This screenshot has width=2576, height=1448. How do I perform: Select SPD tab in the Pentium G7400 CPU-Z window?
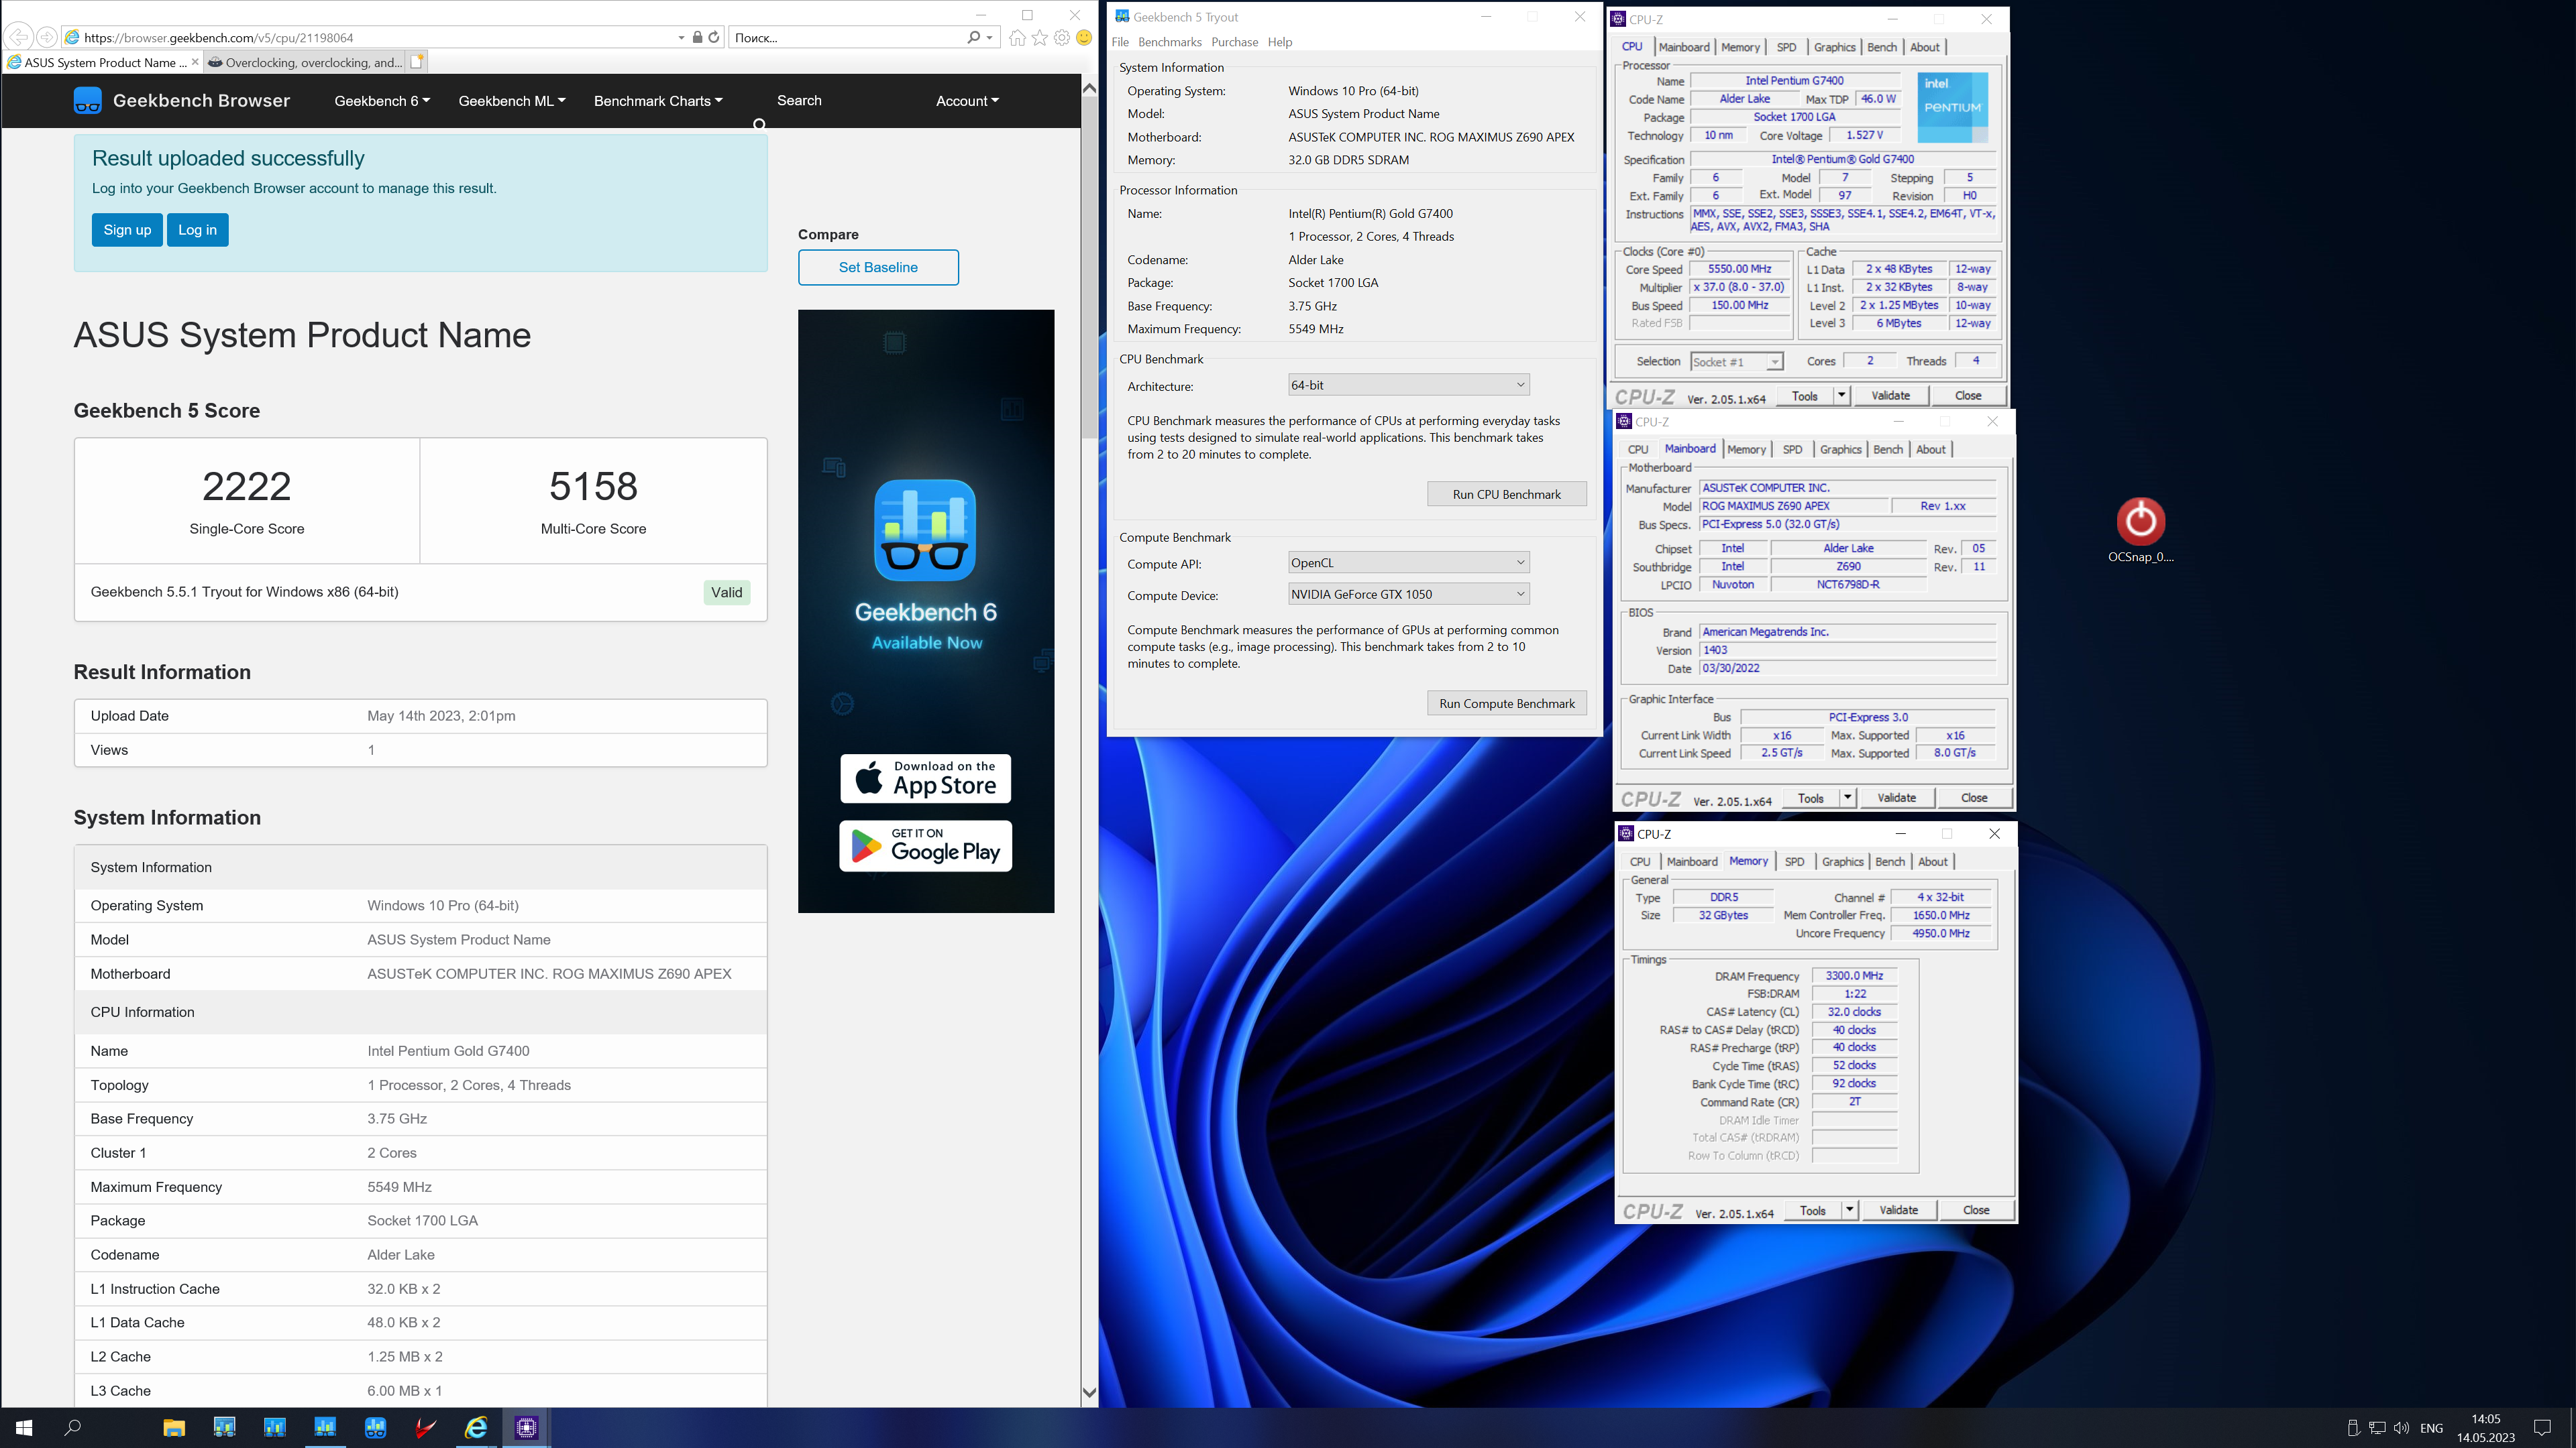pyautogui.click(x=1786, y=47)
